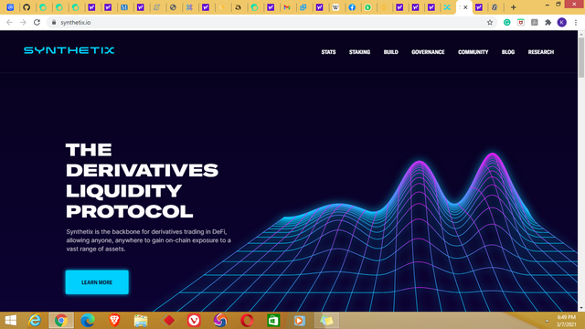585x329 pixels.
Task: Launch Opera browser from taskbar
Action: coord(247,321)
